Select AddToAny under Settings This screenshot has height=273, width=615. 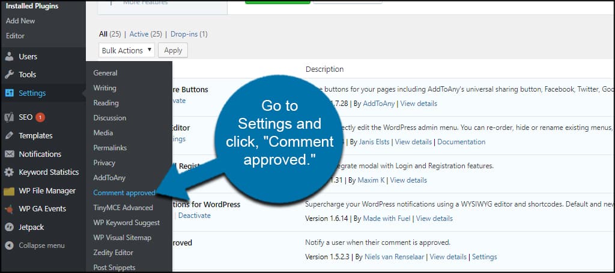pyautogui.click(x=109, y=178)
